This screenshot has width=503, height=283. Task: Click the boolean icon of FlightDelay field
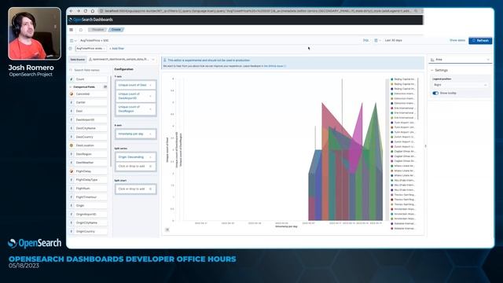coord(72,171)
